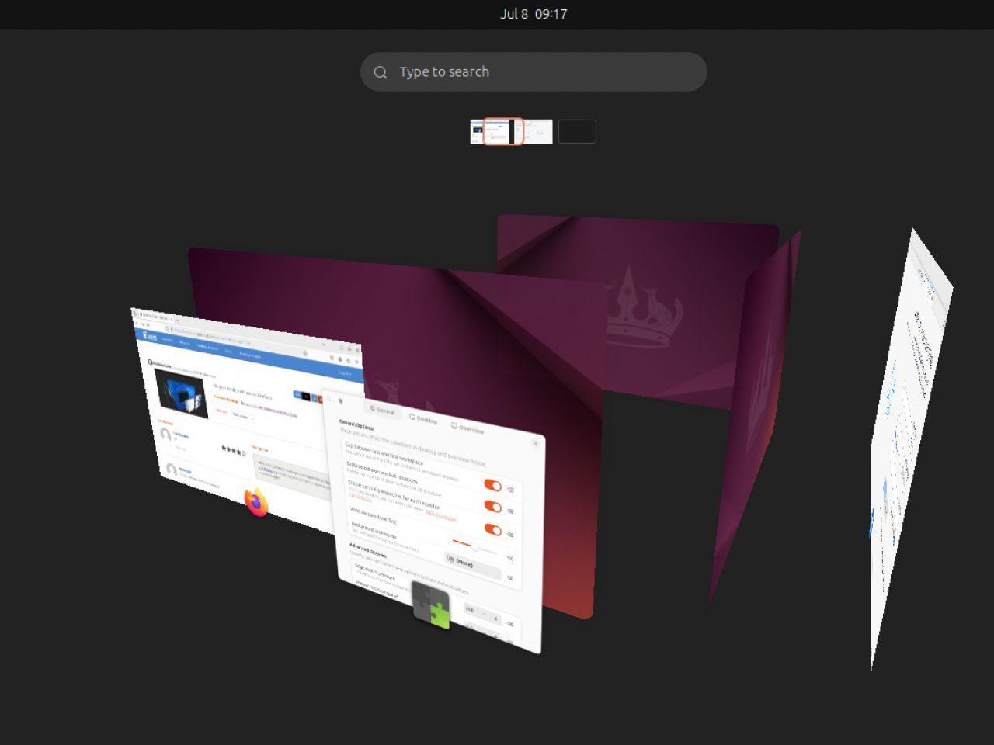The image size is (994, 745).
Task: Toggle central perspective for each monitor
Action: click(x=492, y=529)
